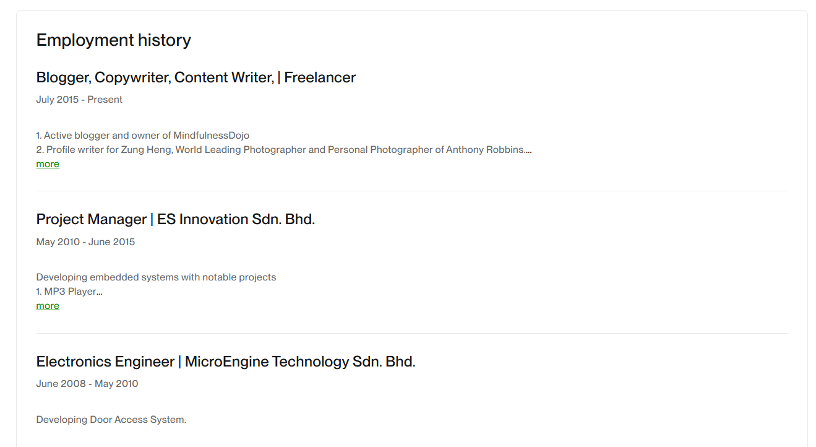Select the "Employment history" section heading
This screenshot has width=816, height=447.
click(x=113, y=40)
